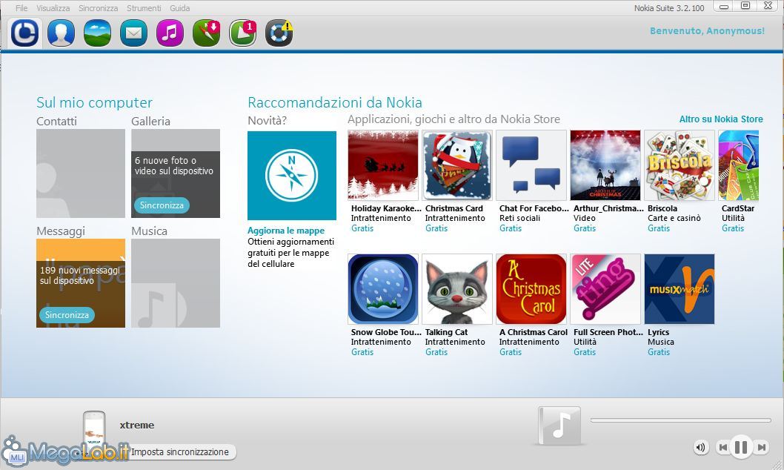
Task: Follow the Altro su Nokia Store link
Action: tap(721, 119)
